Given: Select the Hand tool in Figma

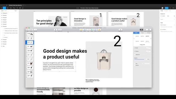Looking at the screenshot, I should coord(20,8).
